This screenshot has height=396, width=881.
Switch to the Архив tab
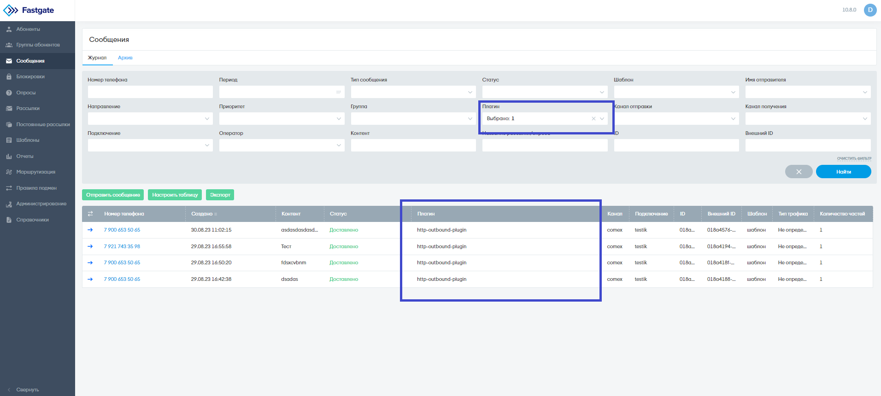[125, 58]
